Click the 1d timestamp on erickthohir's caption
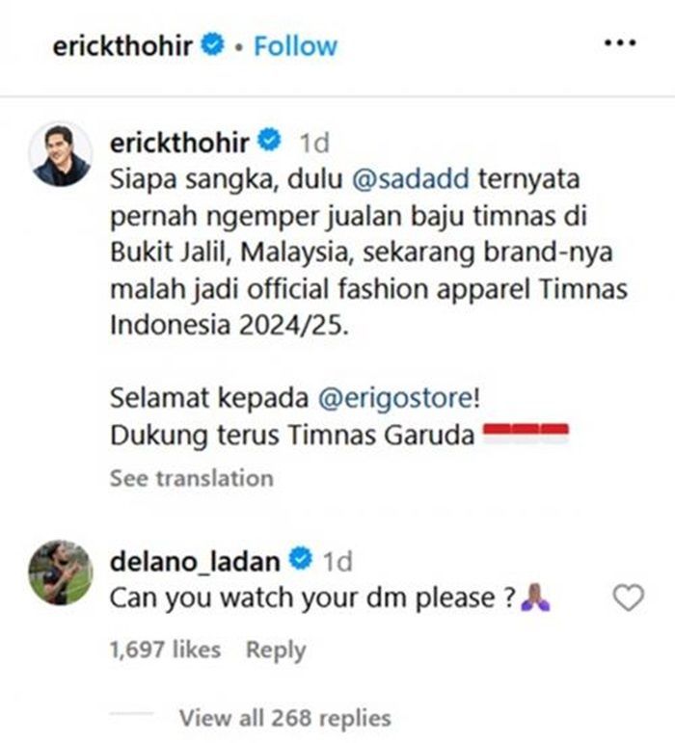 314,143
